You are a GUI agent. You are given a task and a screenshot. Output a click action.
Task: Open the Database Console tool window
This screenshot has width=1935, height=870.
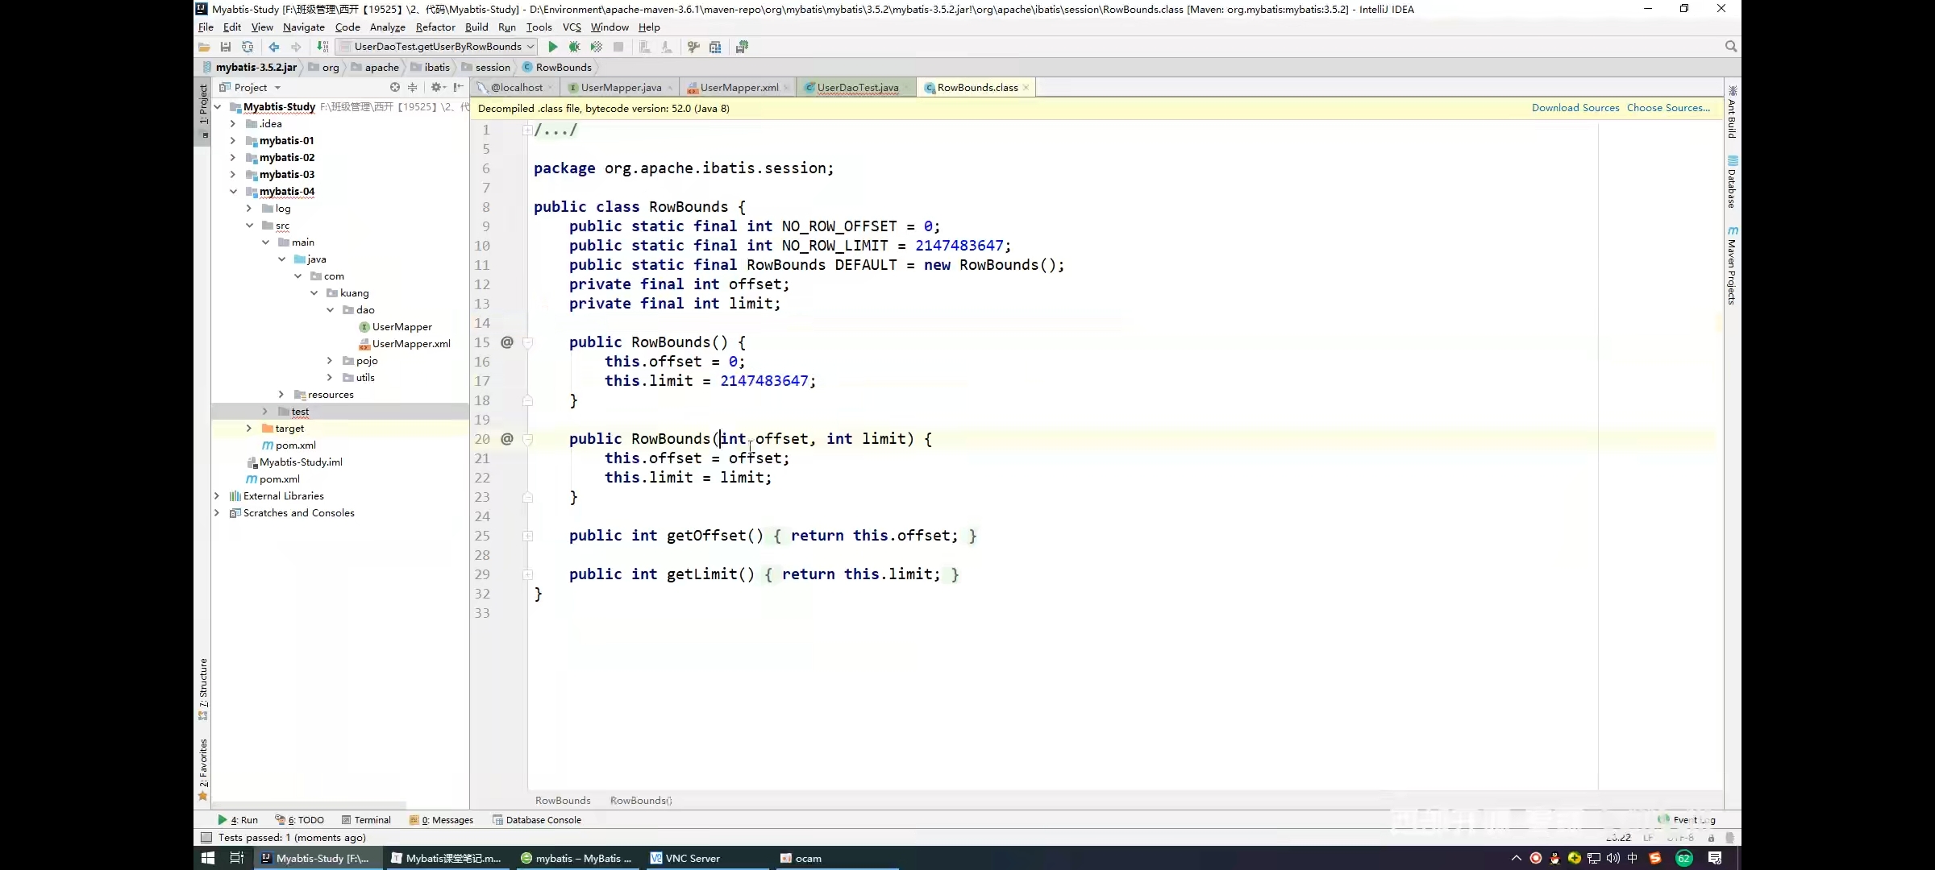coord(537,820)
